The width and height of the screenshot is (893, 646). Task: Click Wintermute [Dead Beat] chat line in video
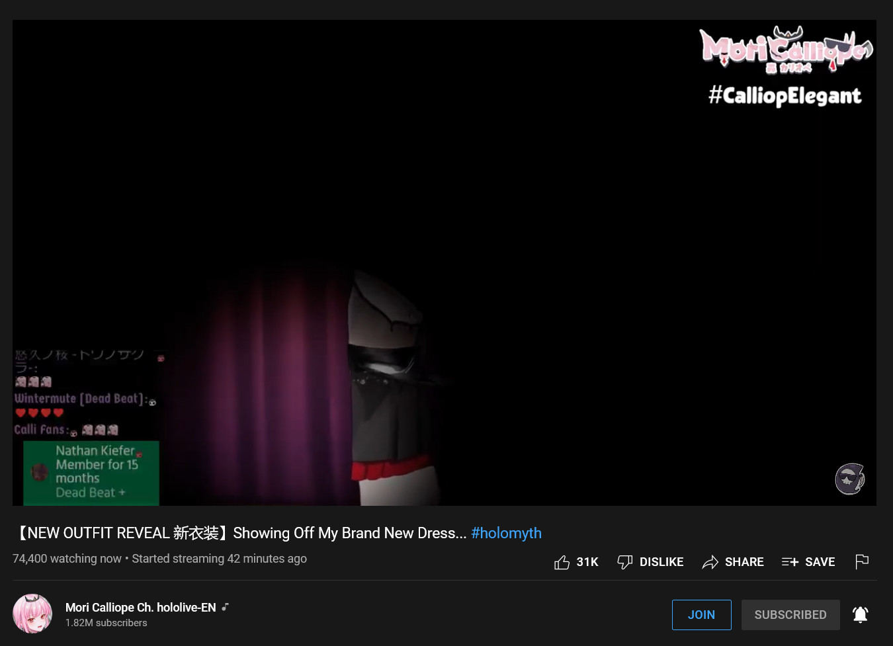(85, 405)
